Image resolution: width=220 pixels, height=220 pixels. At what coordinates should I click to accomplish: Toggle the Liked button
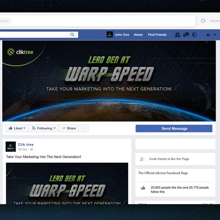point(17,128)
